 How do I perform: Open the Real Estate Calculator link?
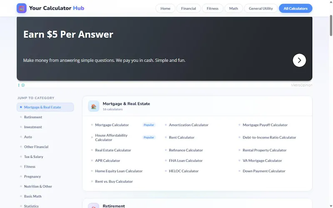113,150
